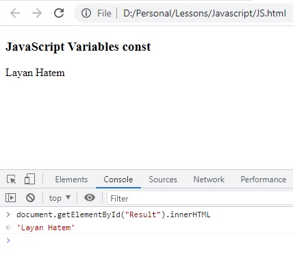The width and height of the screenshot is (293, 270).
Task: Go back with the browser back arrow
Action: click(15, 13)
